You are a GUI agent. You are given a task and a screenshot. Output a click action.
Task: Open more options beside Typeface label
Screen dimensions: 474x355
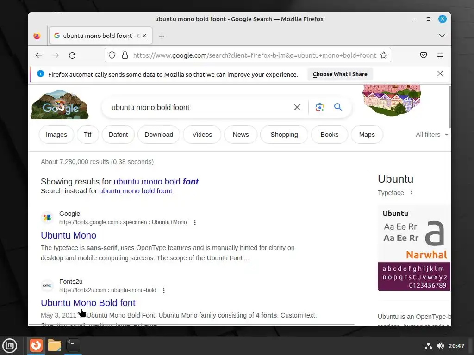(412, 192)
